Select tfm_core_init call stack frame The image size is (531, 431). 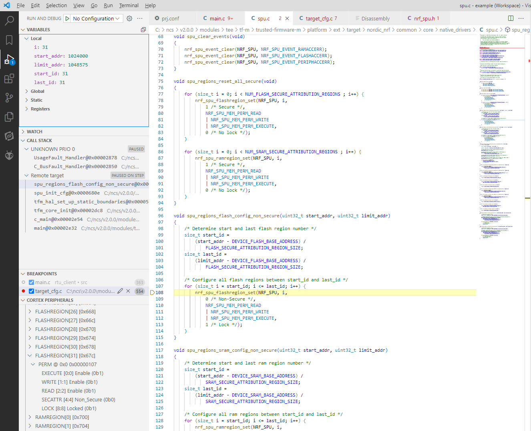tap(84, 210)
